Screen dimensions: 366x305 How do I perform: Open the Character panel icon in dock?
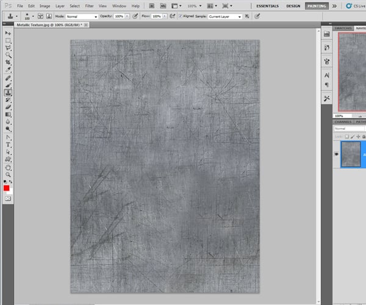pyautogui.click(x=327, y=75)
